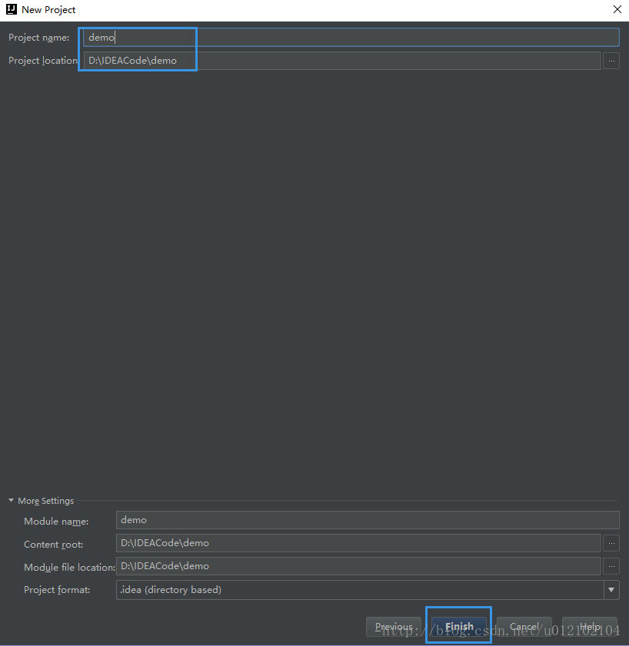This screenshot has height=646, width=629.
Task: Click the Module file location field
Action: tap(358, 566)
